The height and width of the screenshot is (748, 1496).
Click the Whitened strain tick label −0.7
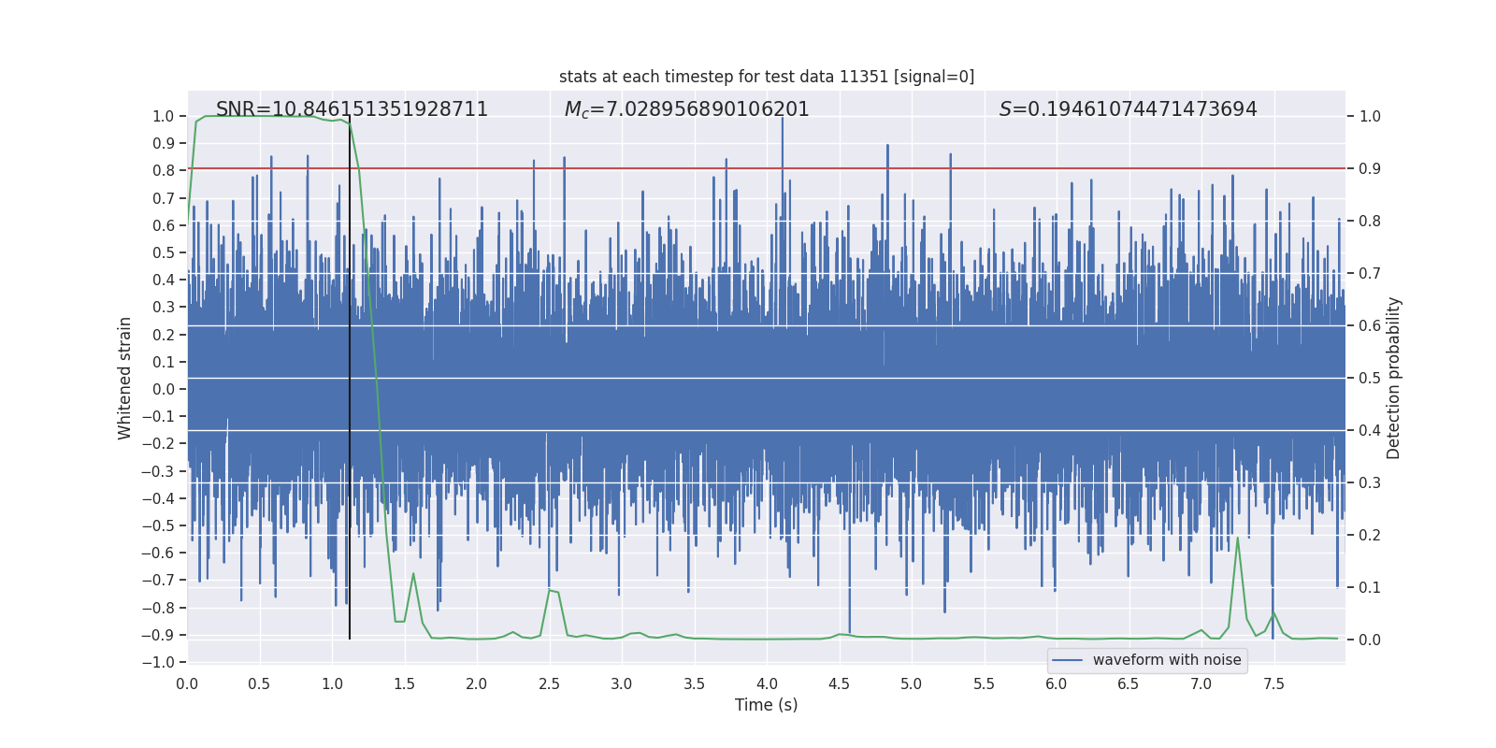tap(158, 580)
